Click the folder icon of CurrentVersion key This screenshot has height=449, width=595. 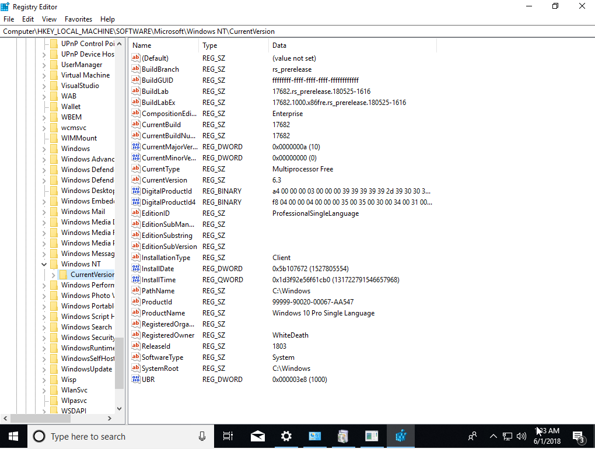pyautogui.click(x=64, y=274)
